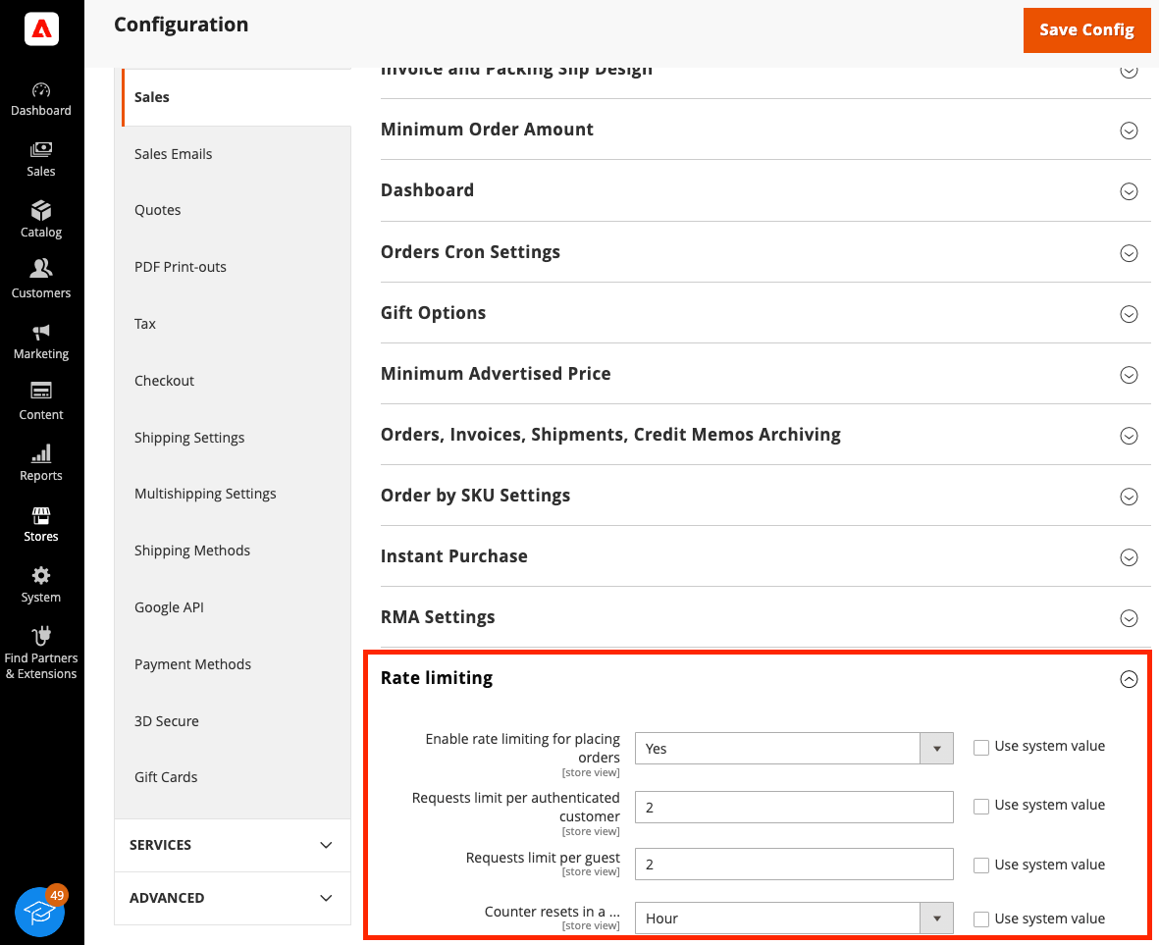Open the Dashboard from the sidebar
The height and width of the screenshot is (945, 1159).
coord(40,97)
